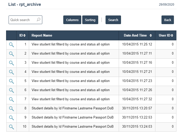
Task: View record 3 using its magnifier icon
Action: (11, 63)
